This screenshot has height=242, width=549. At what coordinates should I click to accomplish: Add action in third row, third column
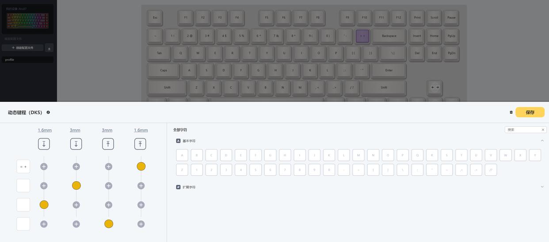point(109,205)
